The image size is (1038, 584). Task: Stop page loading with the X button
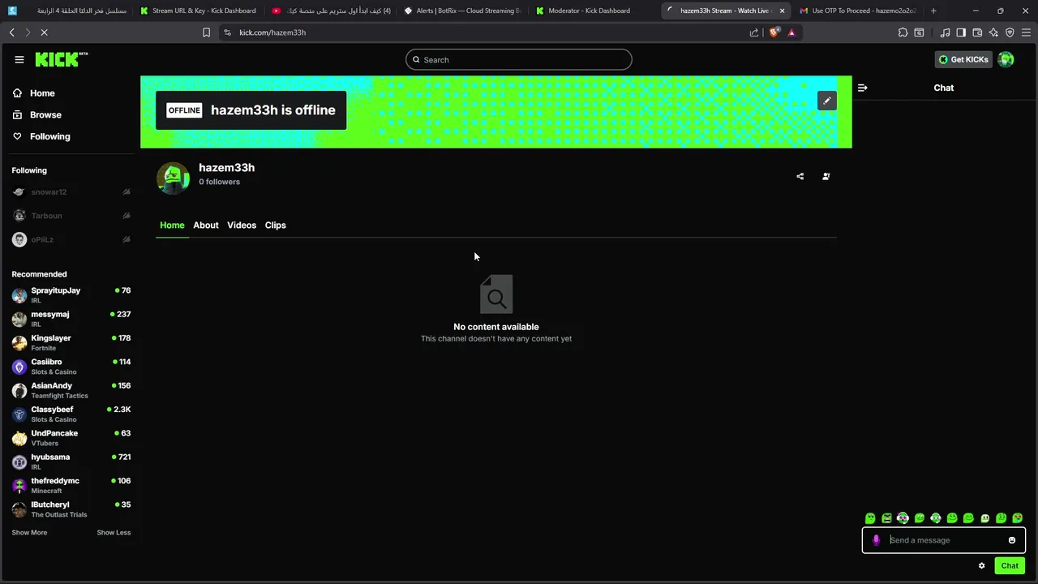[44, 32]
